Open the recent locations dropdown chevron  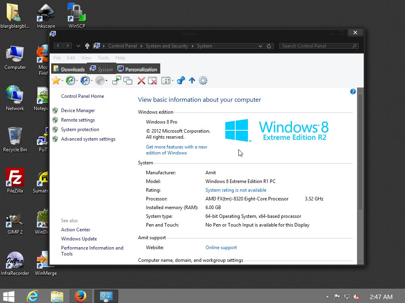pyautogui.click(x=78, y=46)
